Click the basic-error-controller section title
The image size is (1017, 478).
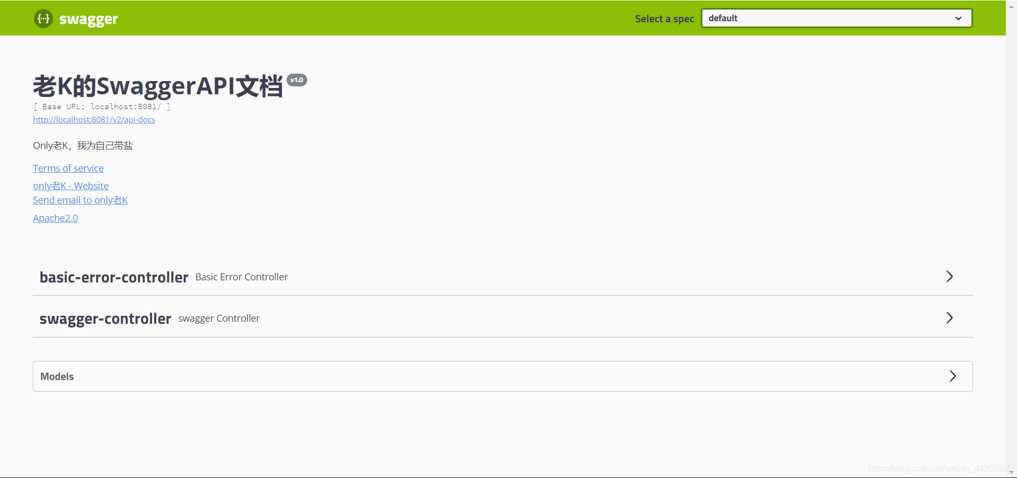[114, 277]
